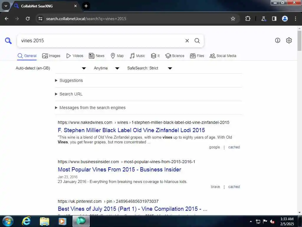Expand Messages from the search engines
The image size is (302, 227).
pyautogui.click(x=90, y=108)
